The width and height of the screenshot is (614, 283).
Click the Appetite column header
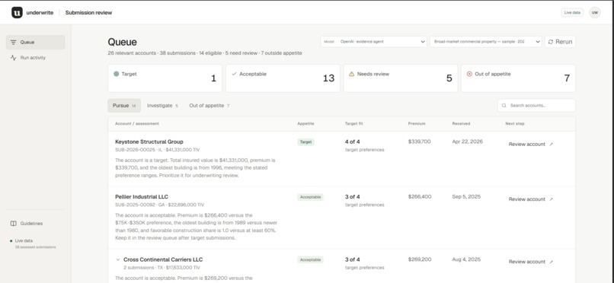click(305, 123)
